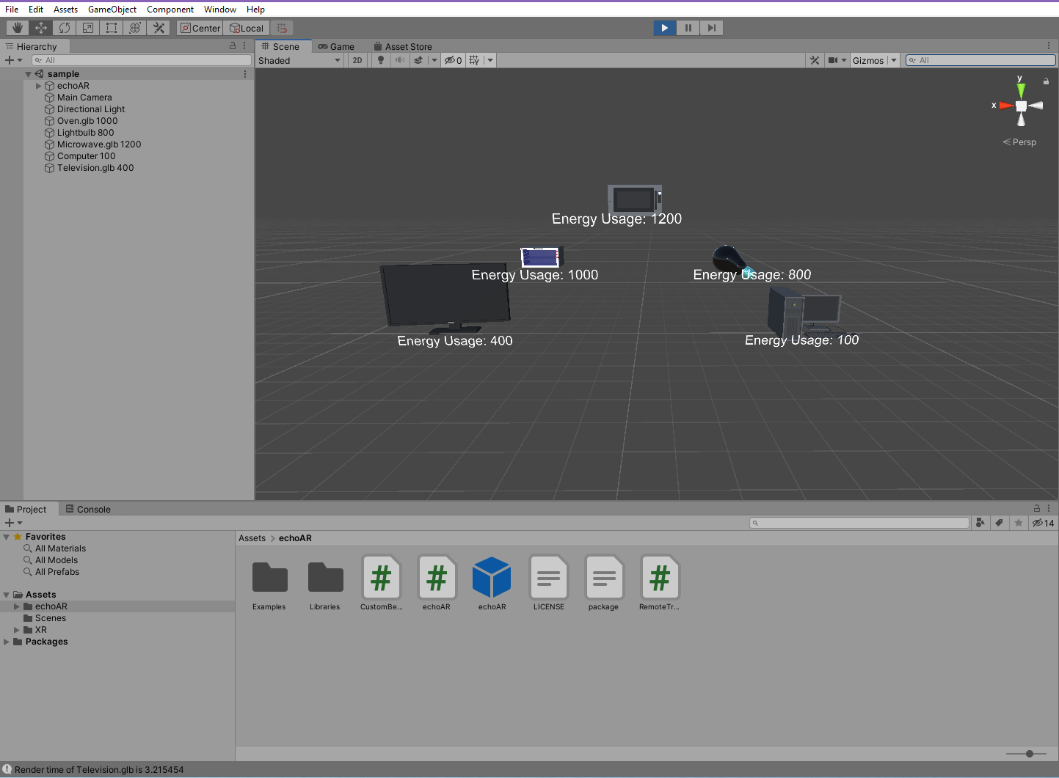Image resolution: width=1059 pixels, height=778 pixels.
Task: Click Search by Type icon in Project
Action: [x=980, y=523]
